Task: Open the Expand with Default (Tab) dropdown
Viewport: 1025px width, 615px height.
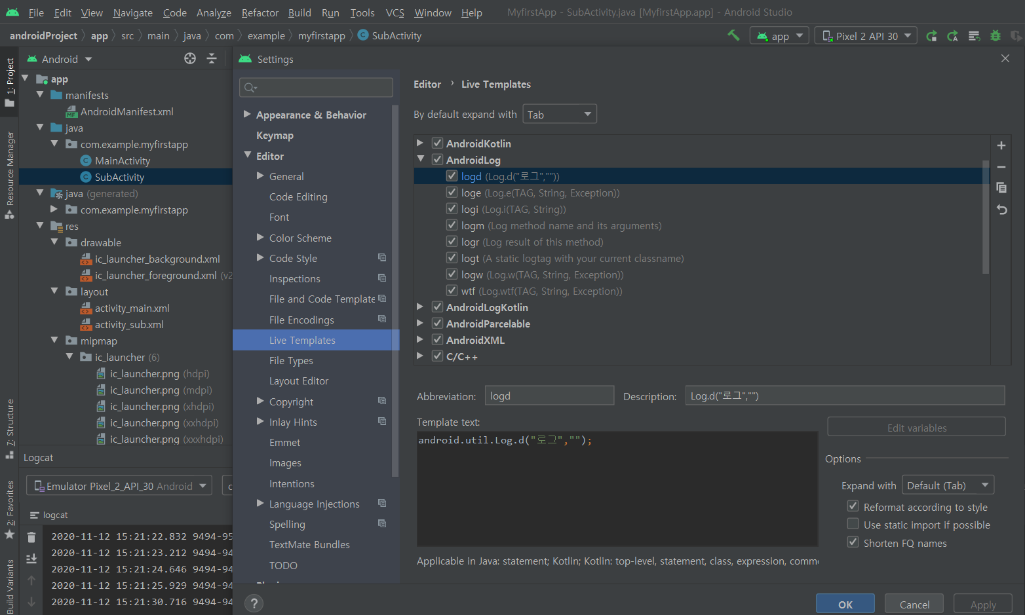Action: (x=948, y=485)
